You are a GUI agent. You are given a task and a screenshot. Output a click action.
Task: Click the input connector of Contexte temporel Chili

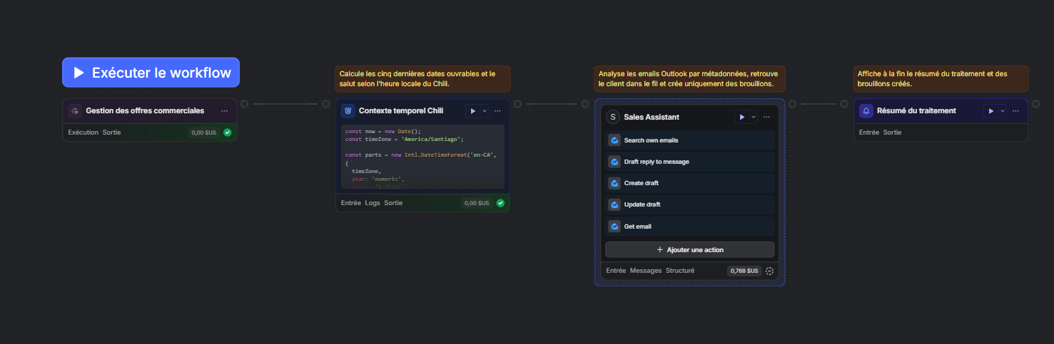326,104
